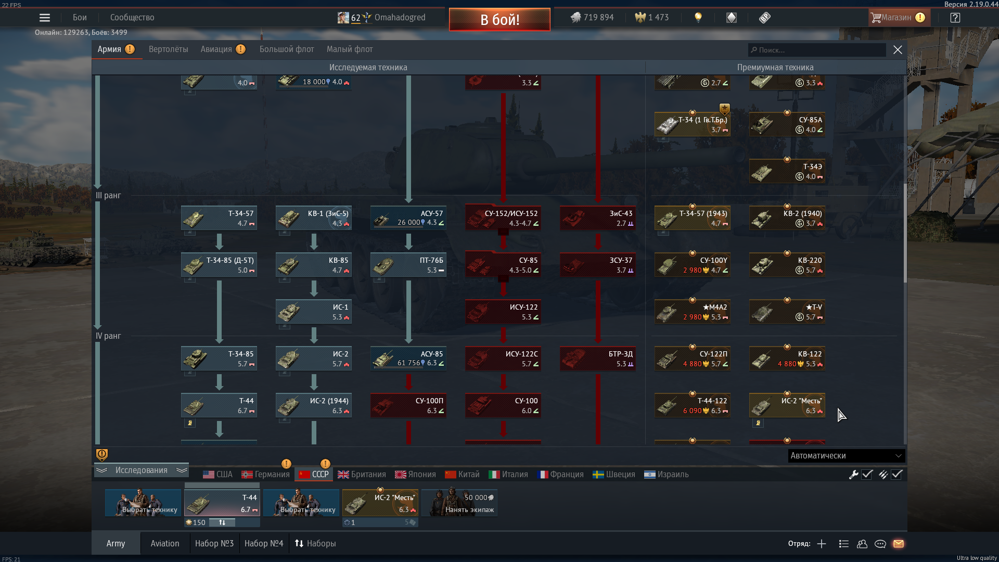The width and height of the screenshot is (999, 562).
Task: Open the mail envelope icon
Action: pyautogui.click(x=899, y=544)
